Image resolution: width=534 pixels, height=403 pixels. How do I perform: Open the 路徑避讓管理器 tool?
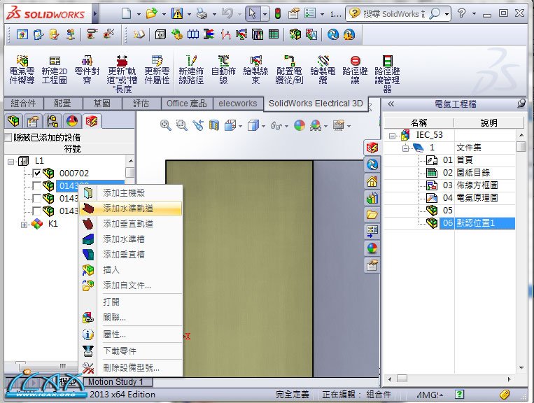tap(387, 73)
